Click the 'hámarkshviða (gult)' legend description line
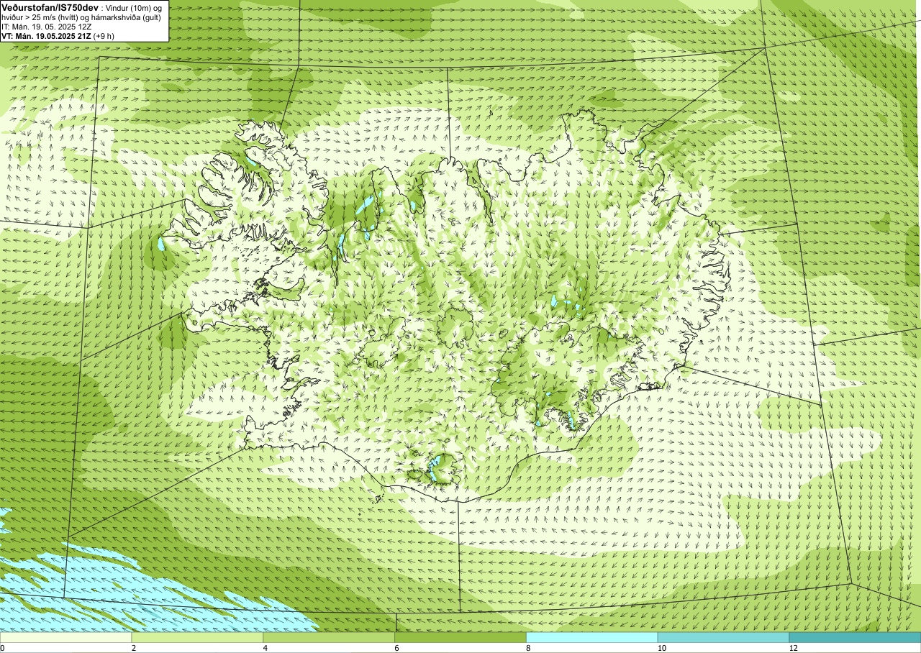 pos(81,17)
